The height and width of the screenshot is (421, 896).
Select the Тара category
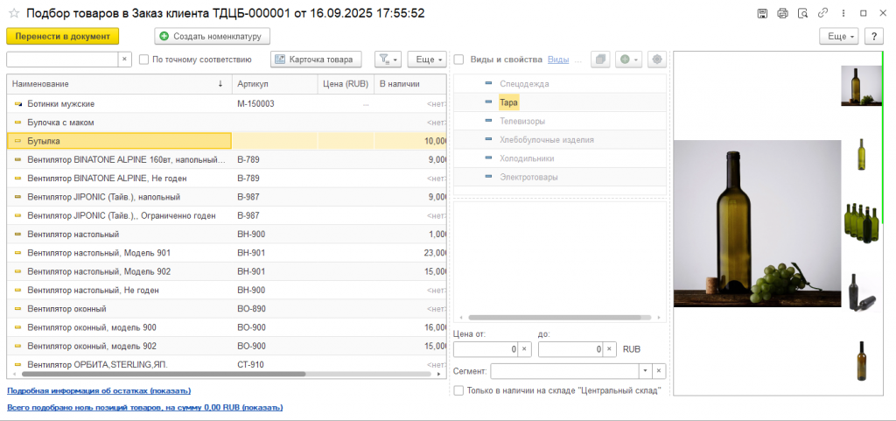508,102
